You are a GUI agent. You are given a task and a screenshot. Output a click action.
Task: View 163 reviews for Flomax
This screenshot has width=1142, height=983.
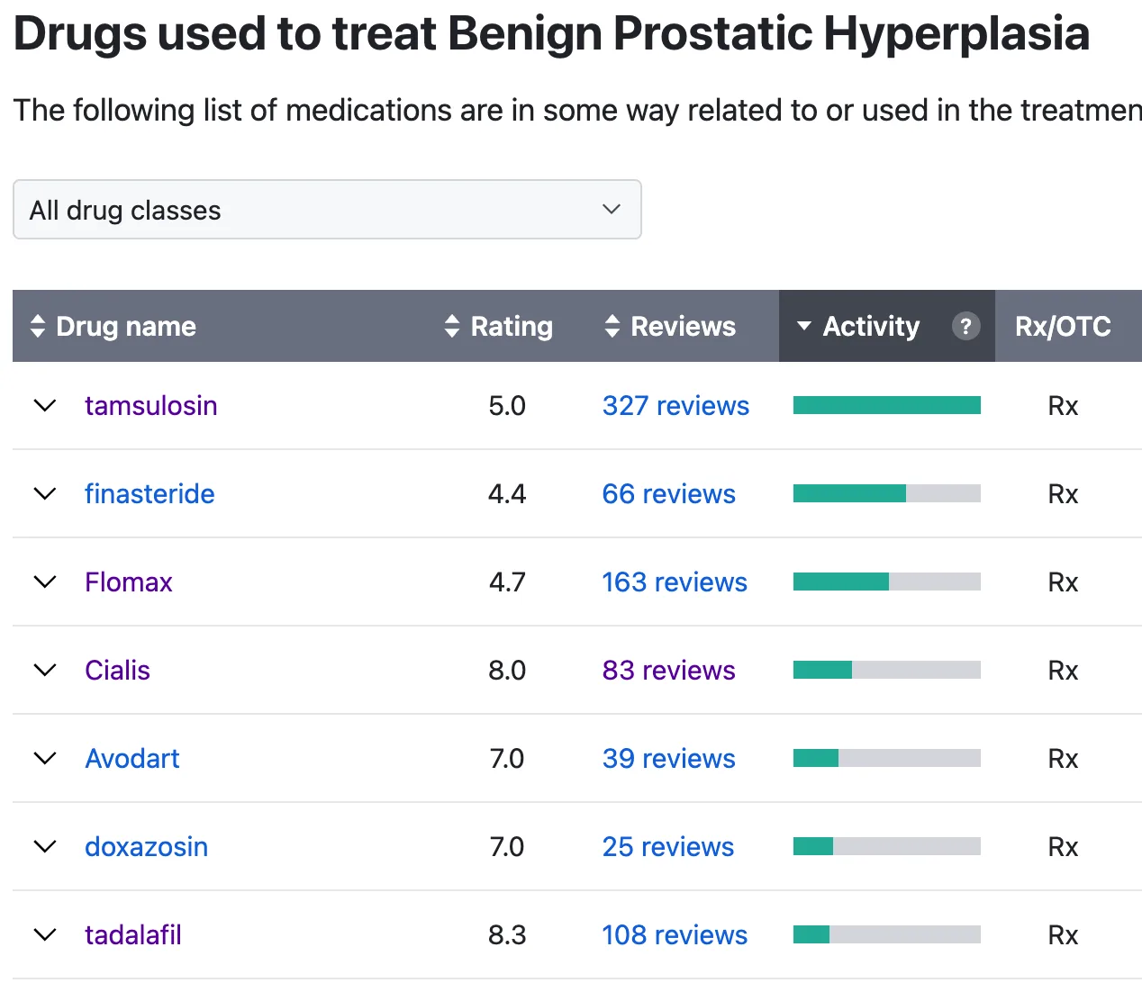[675, 582]
